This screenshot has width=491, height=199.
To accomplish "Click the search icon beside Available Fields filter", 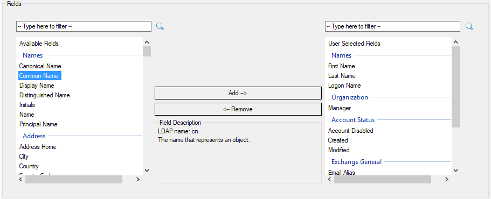I will tap(160, 26).
